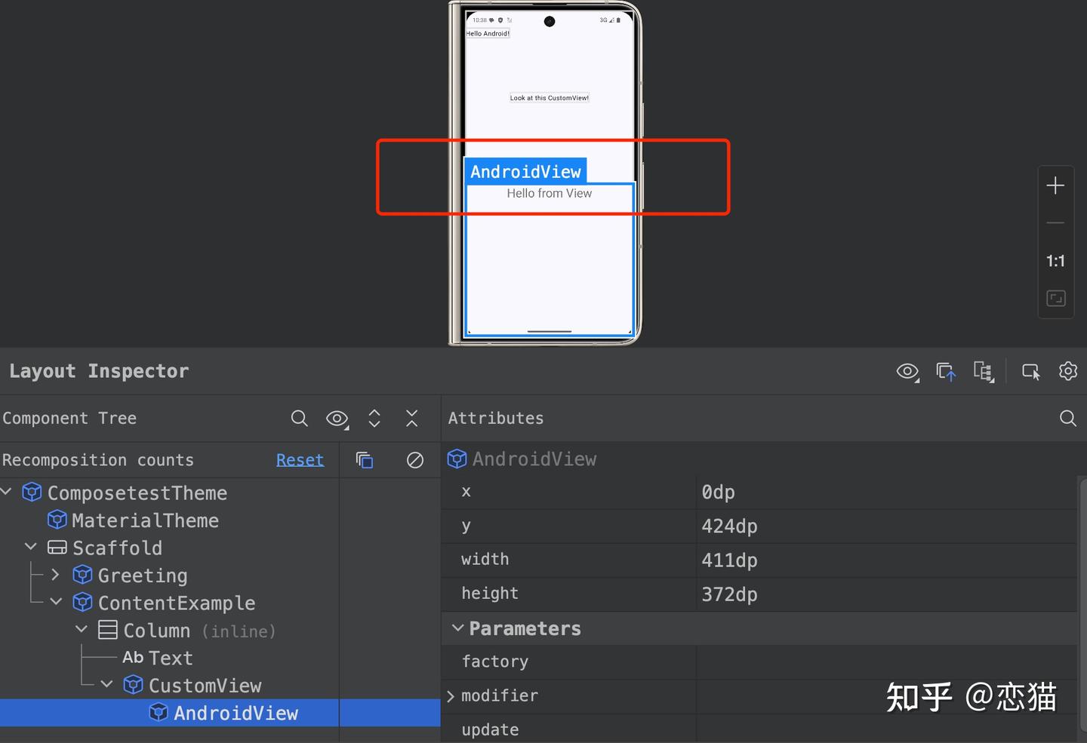This screenshot has width=1087, height=743.
Task: Expand the Greeting node
Action: tap(55, 574)
